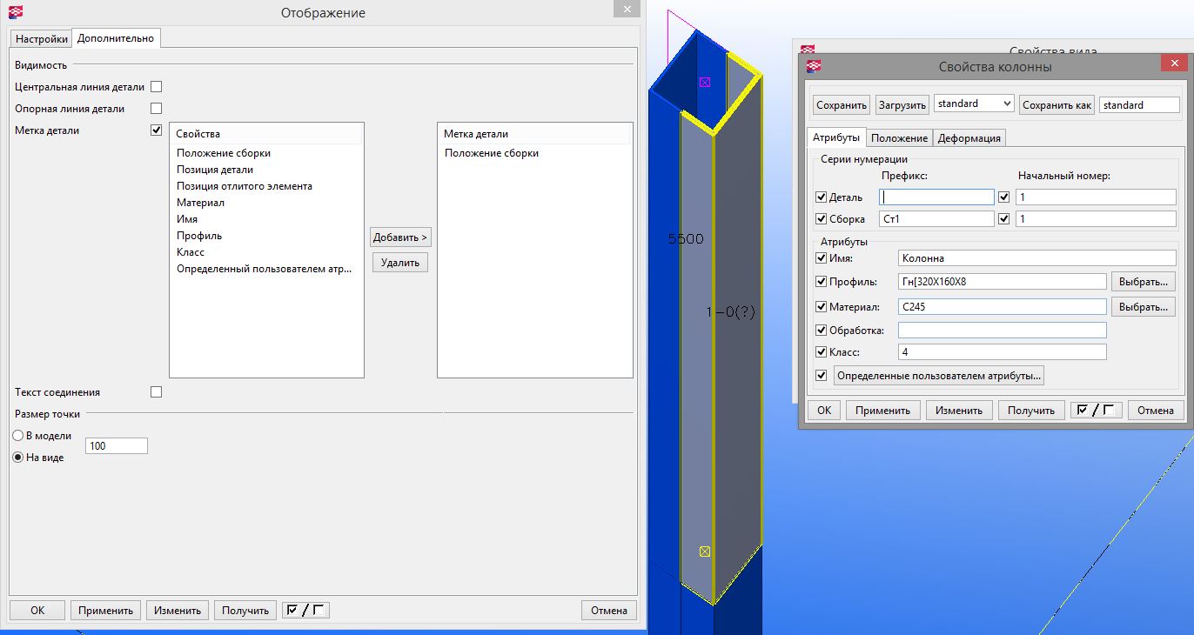Open the Деформация tab
Image resolution: width=1194 pixels, height=635 pixels.
(969, 138)
